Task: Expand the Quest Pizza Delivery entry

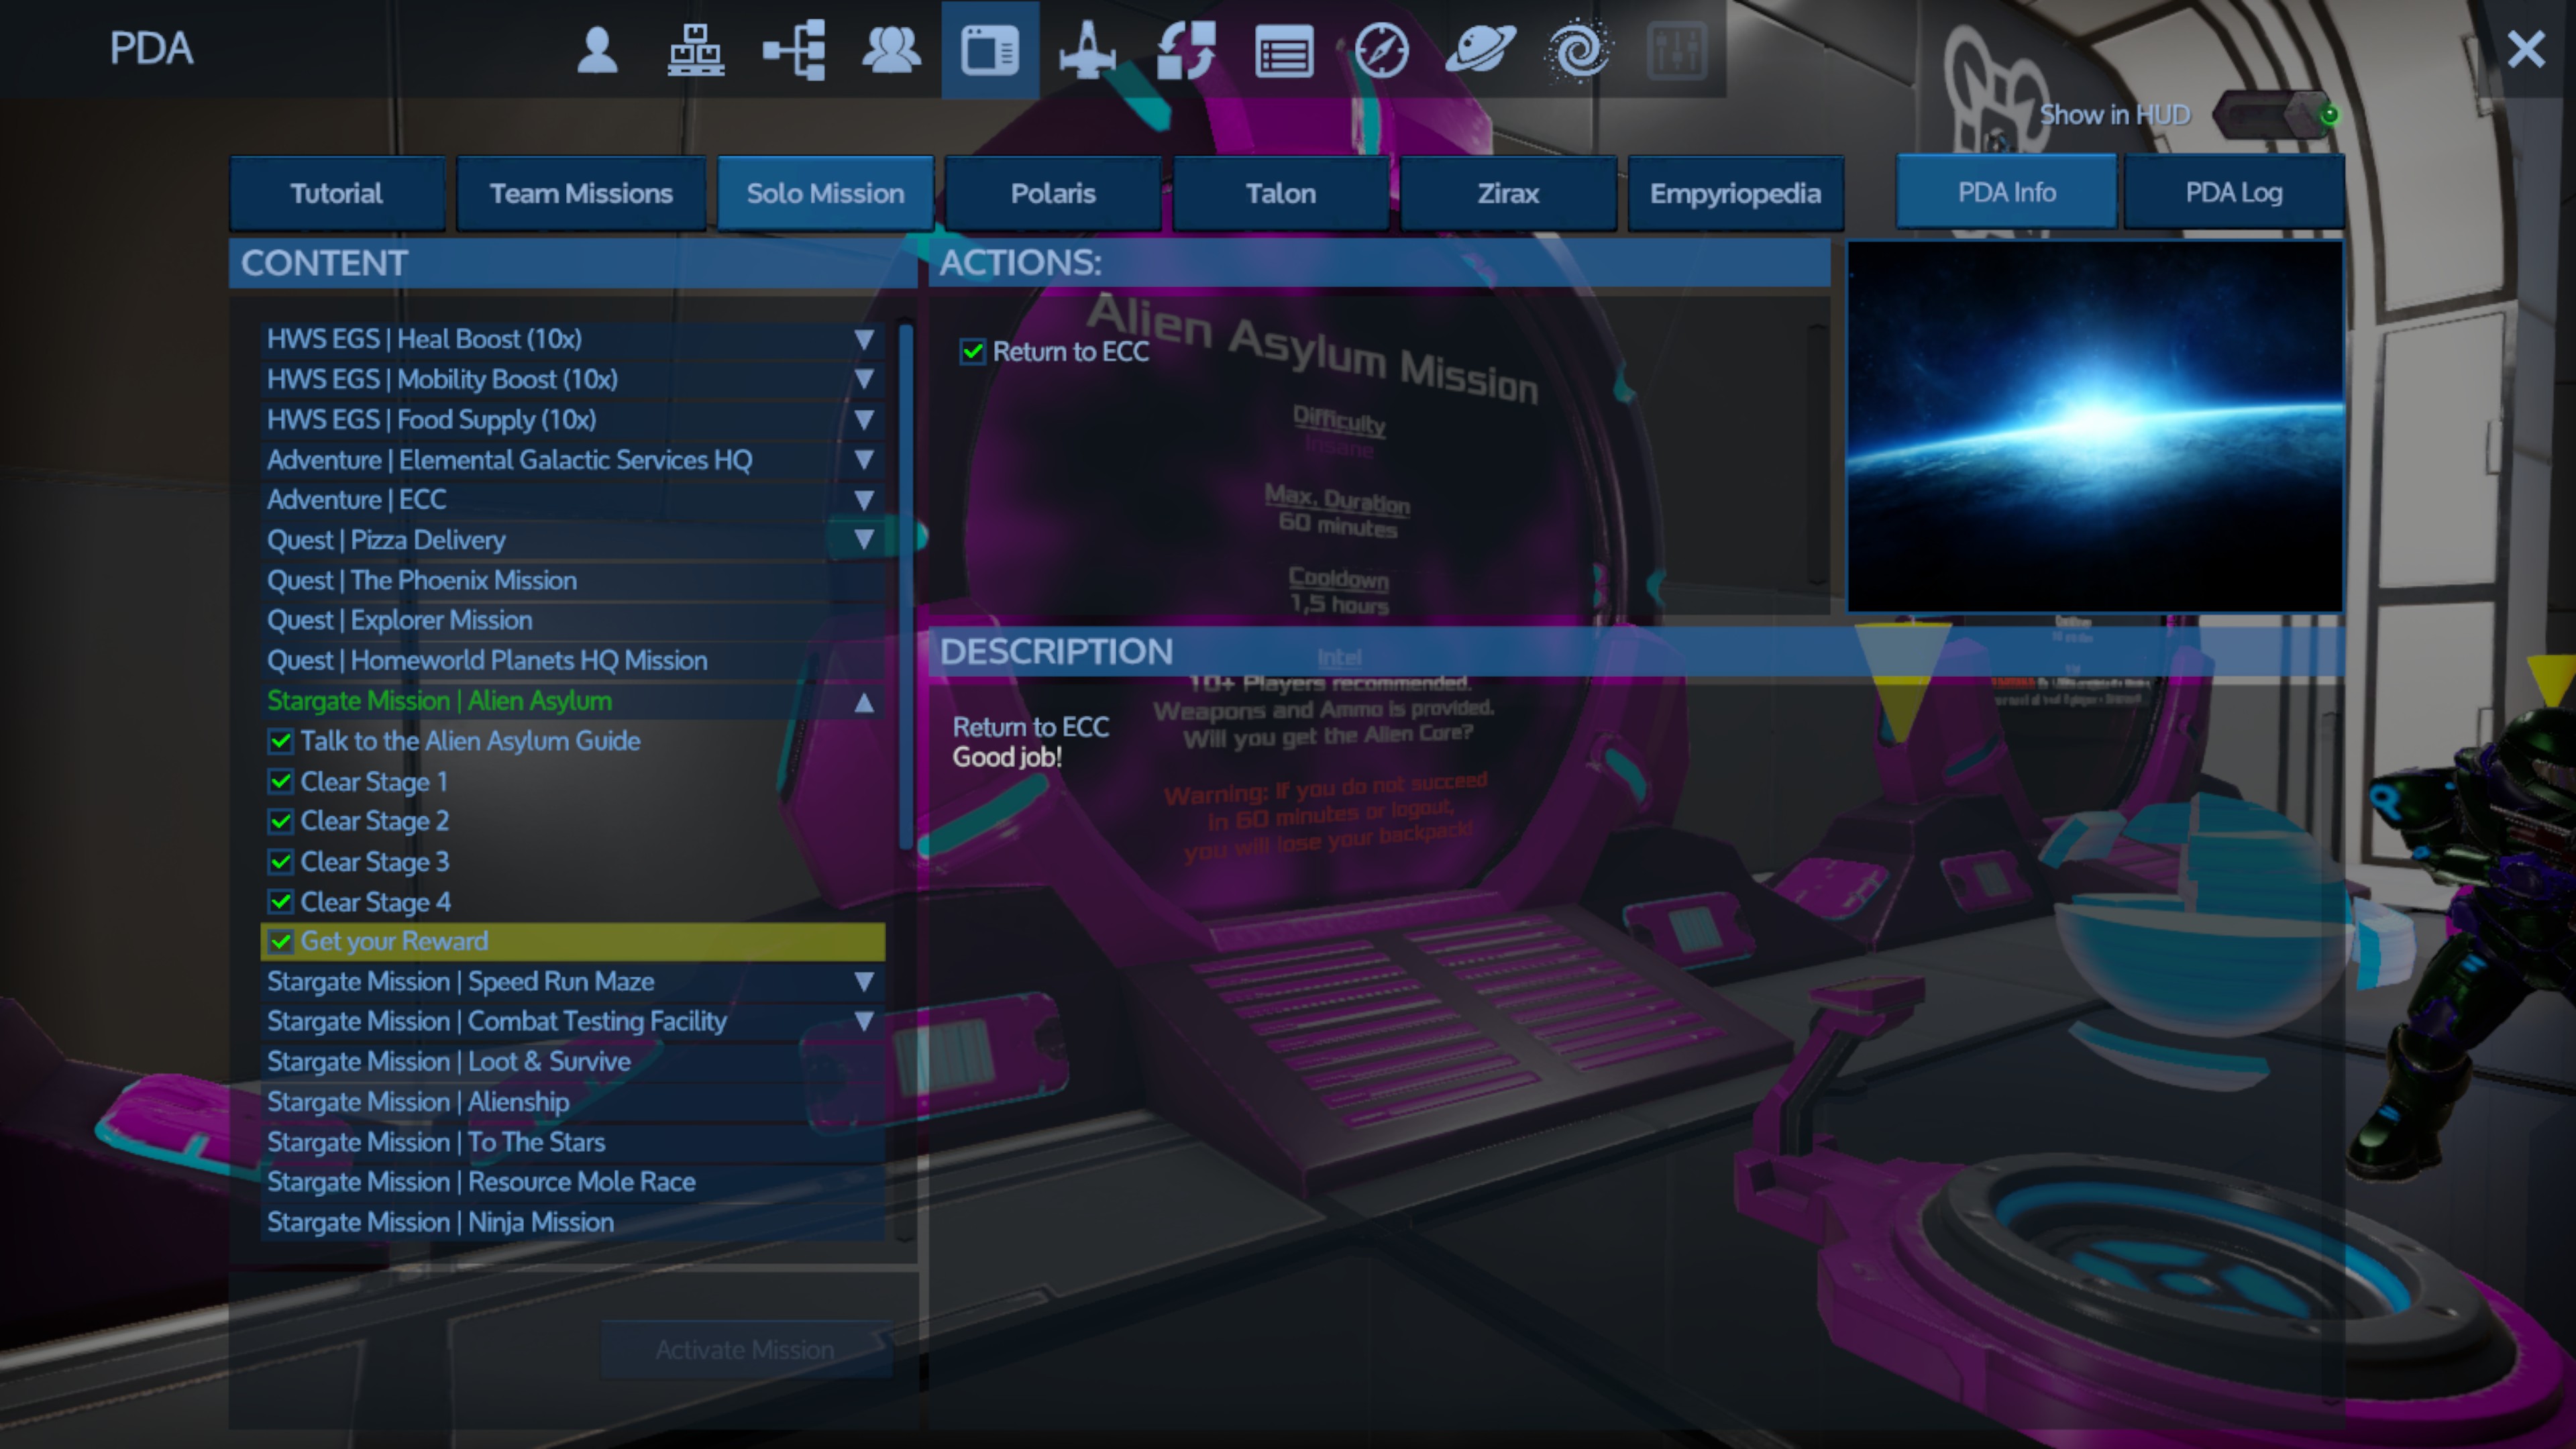Action: [x=864, y=540]
